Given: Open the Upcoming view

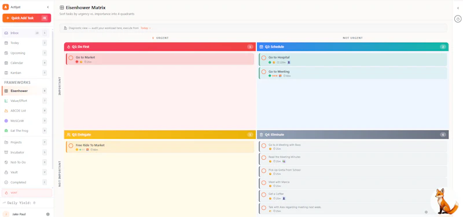Looking at the screenshot, I should click(x=25, y=53).
